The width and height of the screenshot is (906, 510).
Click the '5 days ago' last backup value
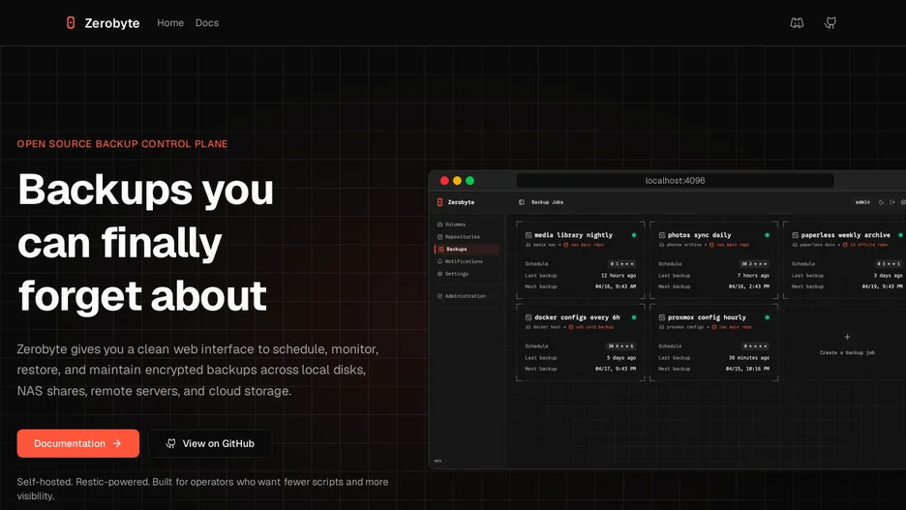pos(621,358)
